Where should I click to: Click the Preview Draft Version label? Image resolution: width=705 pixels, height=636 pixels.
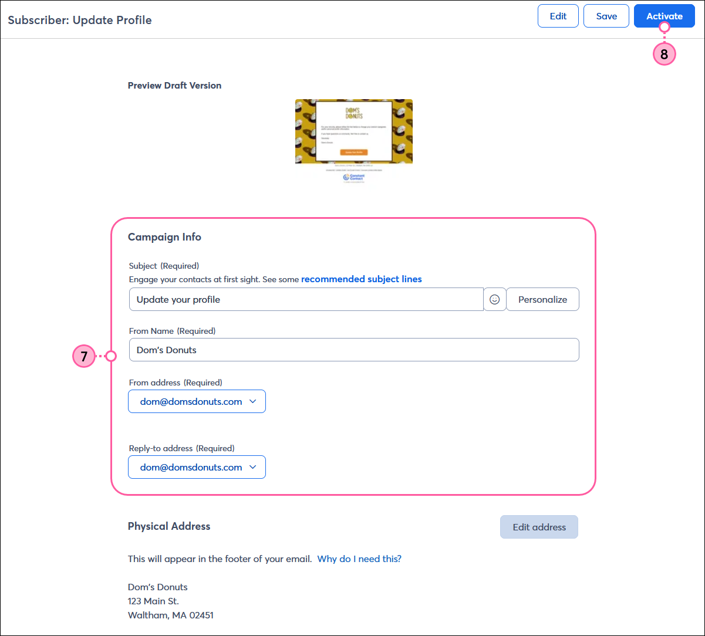(x=174, y=85)
